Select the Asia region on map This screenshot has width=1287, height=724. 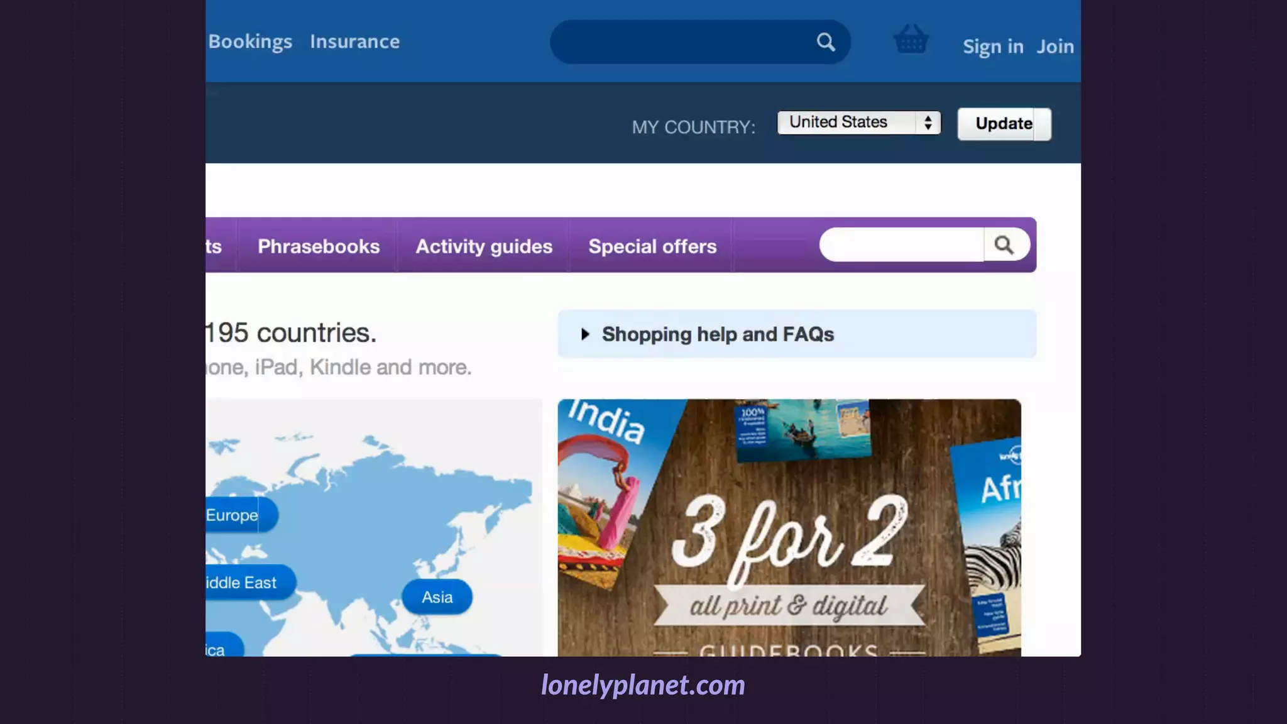click(x=437, y=597)
